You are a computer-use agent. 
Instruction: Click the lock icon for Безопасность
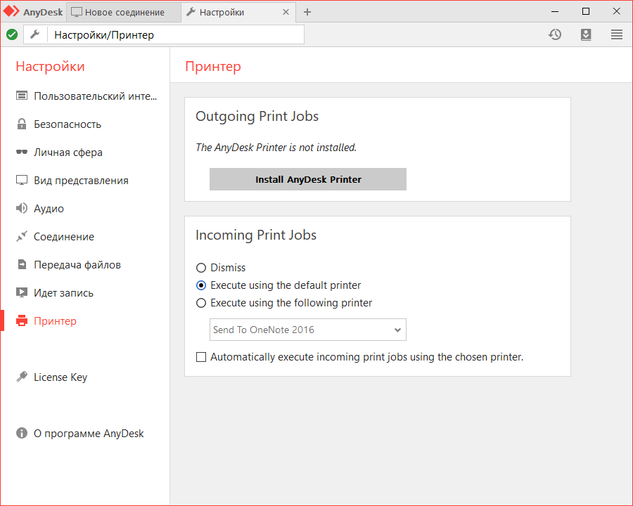(22, 124)
